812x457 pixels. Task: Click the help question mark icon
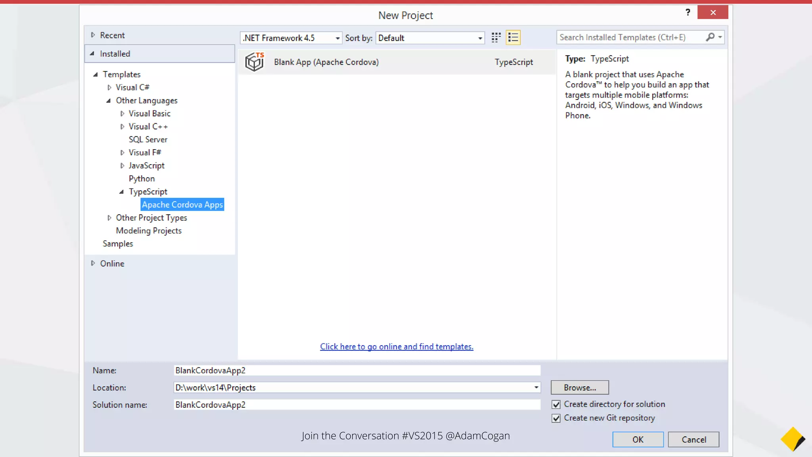[688, 12]
